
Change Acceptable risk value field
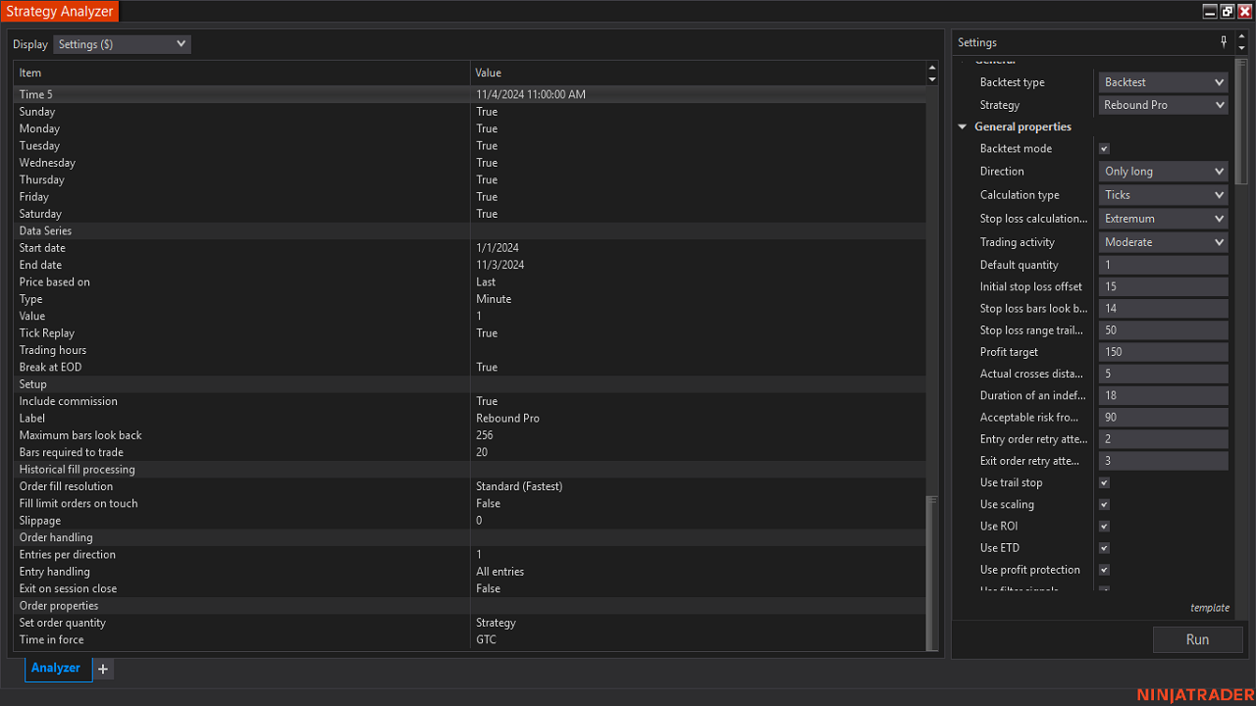pyautogui.click(x=1164, y=418)
